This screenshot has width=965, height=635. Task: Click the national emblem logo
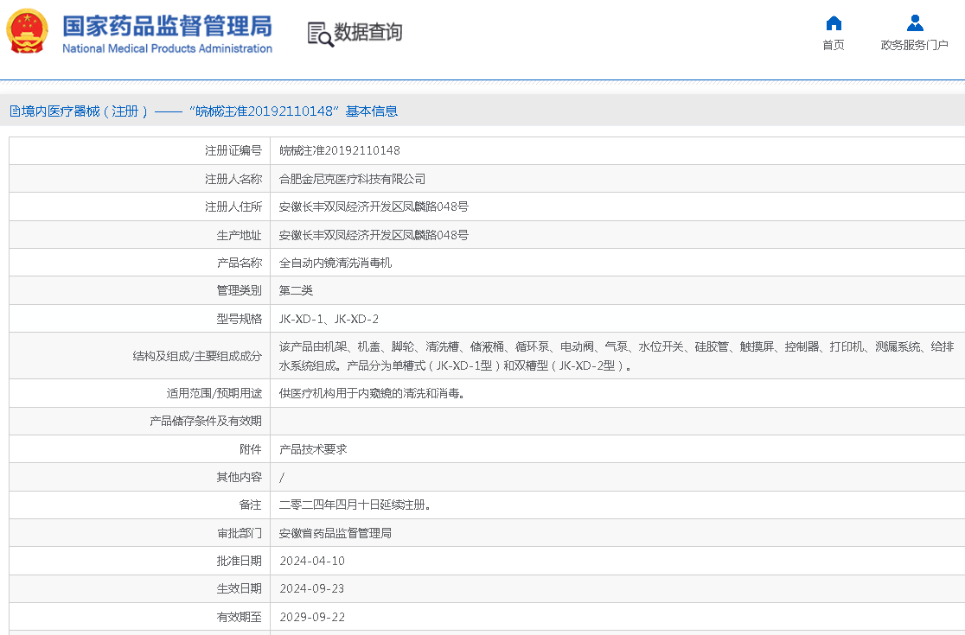coord(29,32)
